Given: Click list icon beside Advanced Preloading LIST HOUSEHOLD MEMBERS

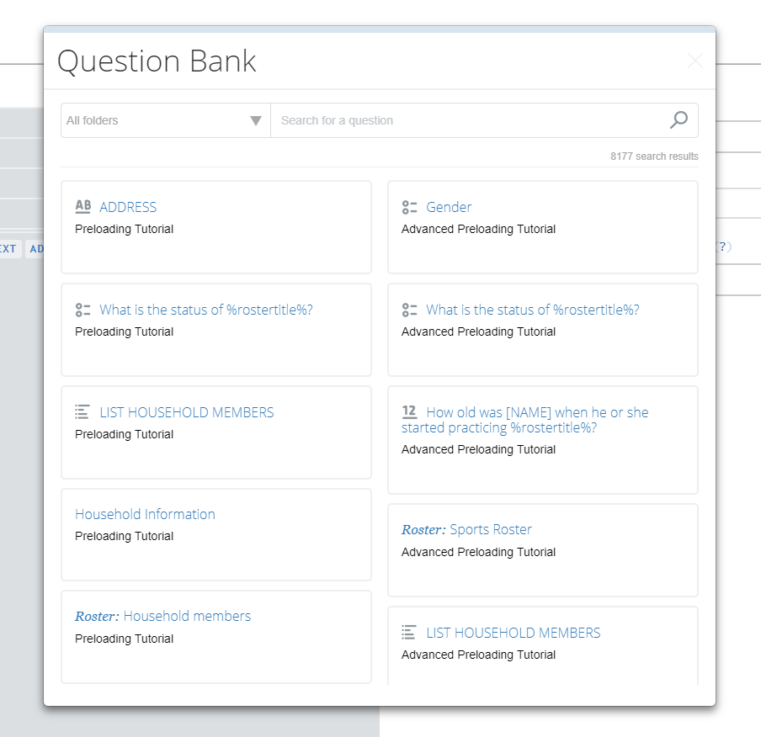Looking at the screenshot, I should pos(410,633).
